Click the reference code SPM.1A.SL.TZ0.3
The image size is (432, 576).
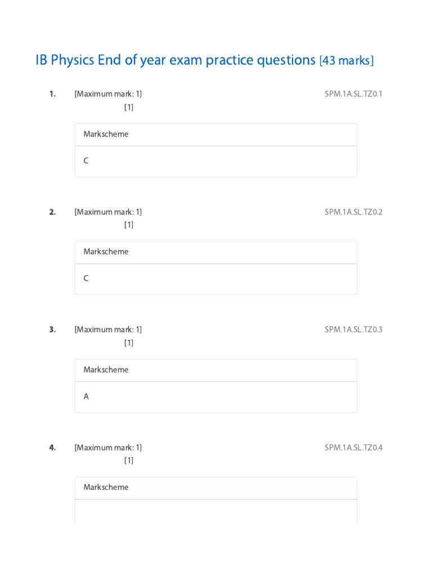point(353,330)
